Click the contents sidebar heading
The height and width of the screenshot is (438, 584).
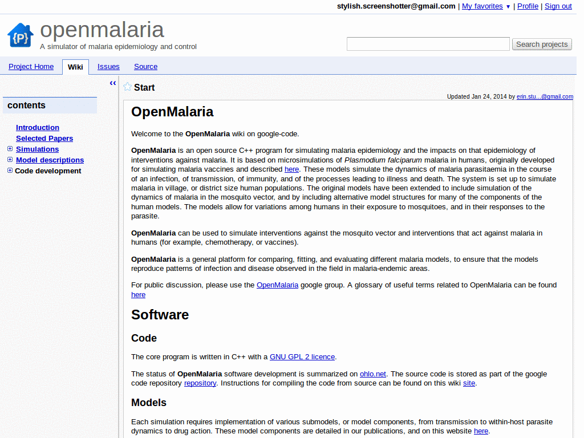[26, 106]
